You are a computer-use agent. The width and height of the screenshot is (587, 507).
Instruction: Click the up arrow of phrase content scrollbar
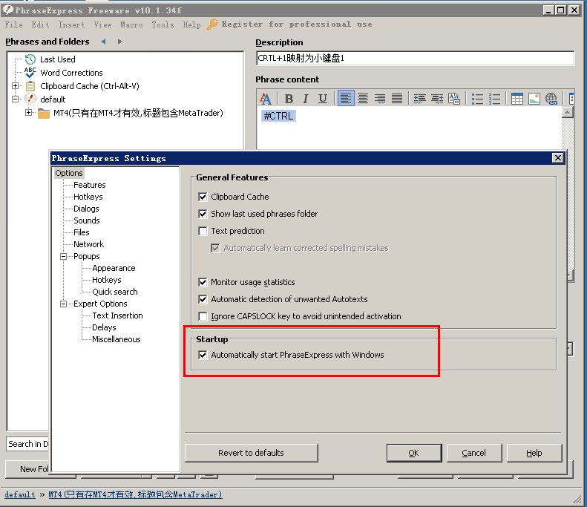click(x=568, y=112)
